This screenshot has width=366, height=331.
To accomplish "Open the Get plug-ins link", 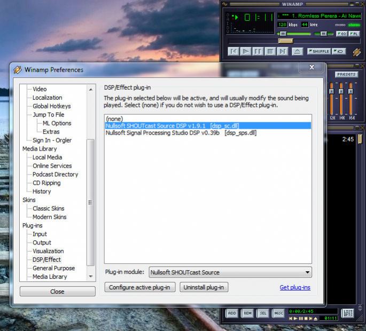I will 295,287.
